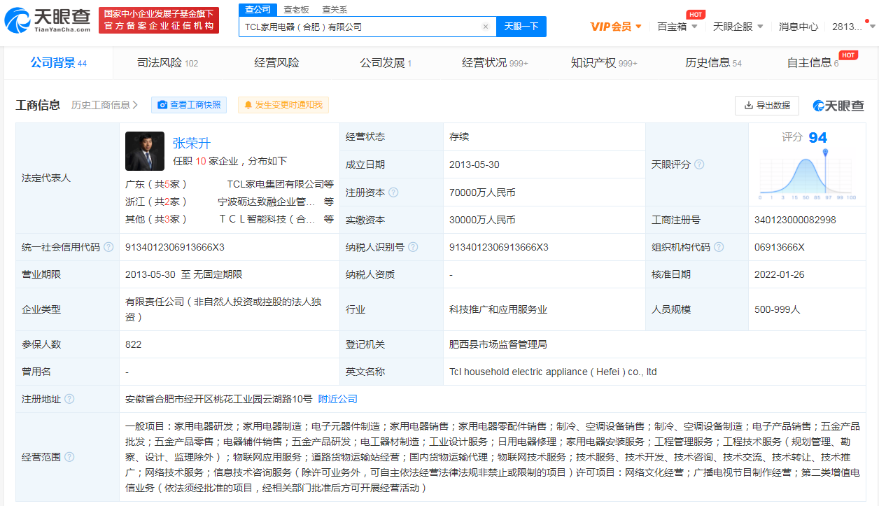Image resolution: width=879 pixels, height=506 pixels.
Task: Open 消息中心 message center
Action: [x=799, y=27]
